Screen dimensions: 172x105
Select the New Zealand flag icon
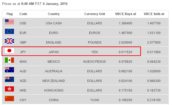coord(9,79)
